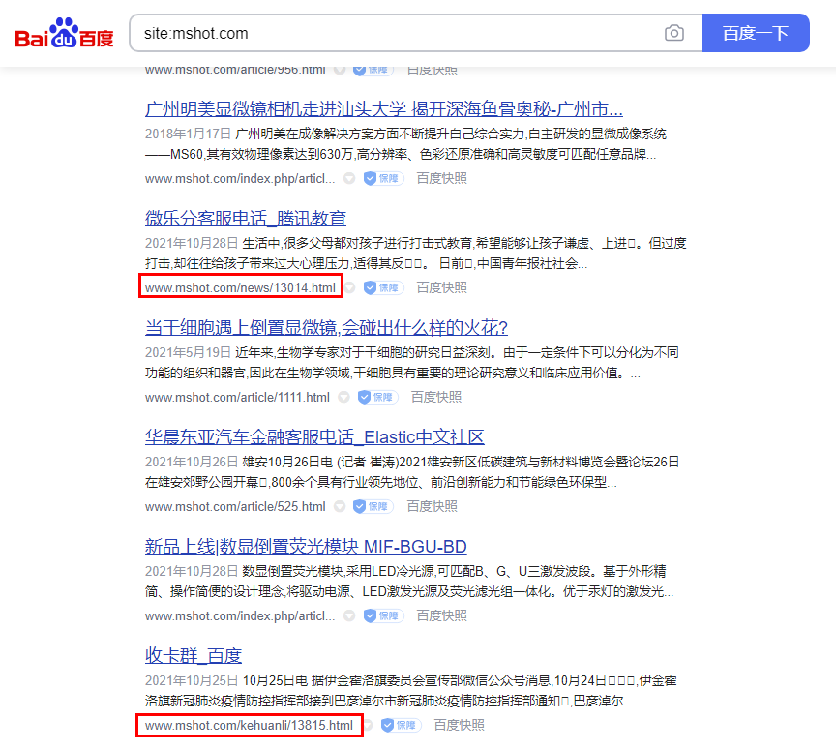Image resolution: width=836 pixels, height=750 pixels.
Task: Click the www.mshot.com/kehuanli/13815.html URL
Action: [249, 725]
